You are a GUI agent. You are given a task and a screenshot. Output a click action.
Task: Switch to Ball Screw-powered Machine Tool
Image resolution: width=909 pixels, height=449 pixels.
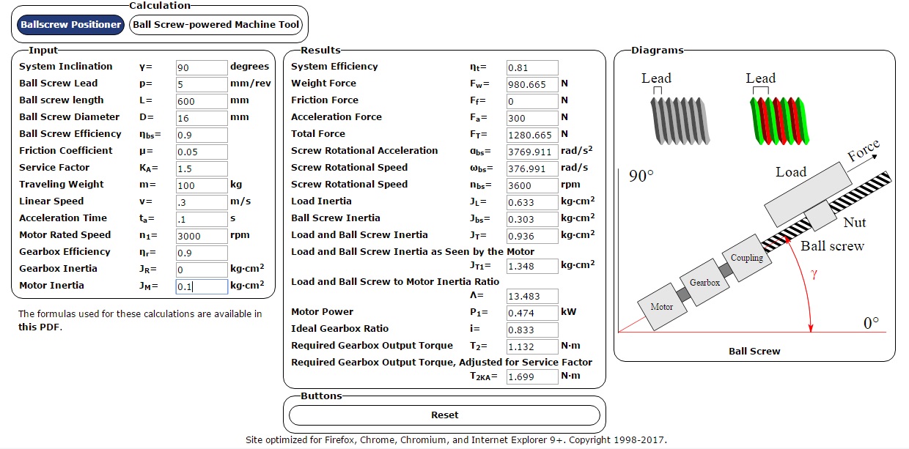click(x=216, y=24)
